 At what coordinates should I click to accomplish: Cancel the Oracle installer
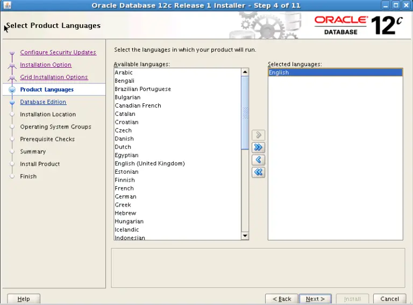[x=389, y=299]
